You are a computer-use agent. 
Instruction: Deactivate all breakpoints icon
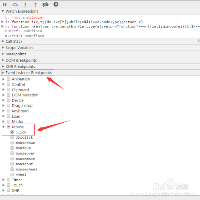[46, 5]
